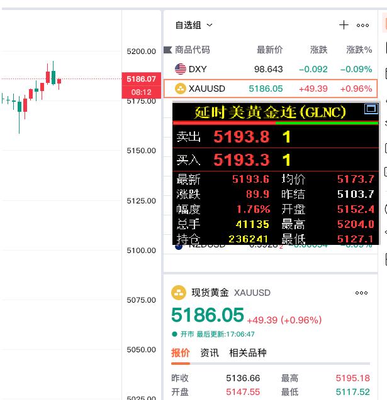The height and width of the screenshot is (400, 387).
Task: Select the XAUUSD watchlist row
Action: [271, 89]
